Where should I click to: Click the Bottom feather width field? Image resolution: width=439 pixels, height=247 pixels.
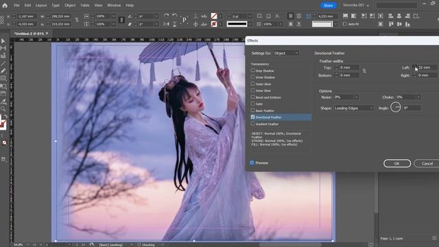click(x=348, y=75)
